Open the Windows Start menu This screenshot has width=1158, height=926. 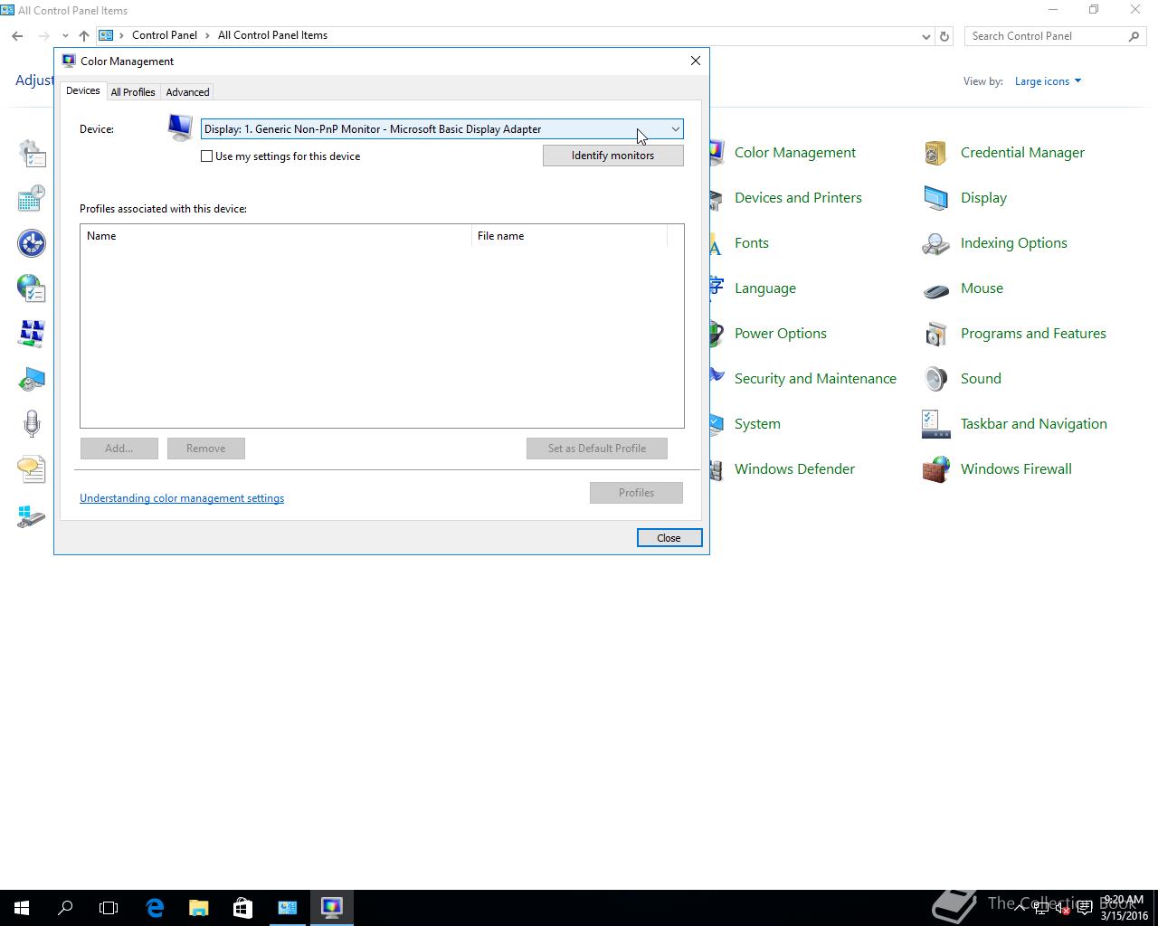click(x=22, y=907)
